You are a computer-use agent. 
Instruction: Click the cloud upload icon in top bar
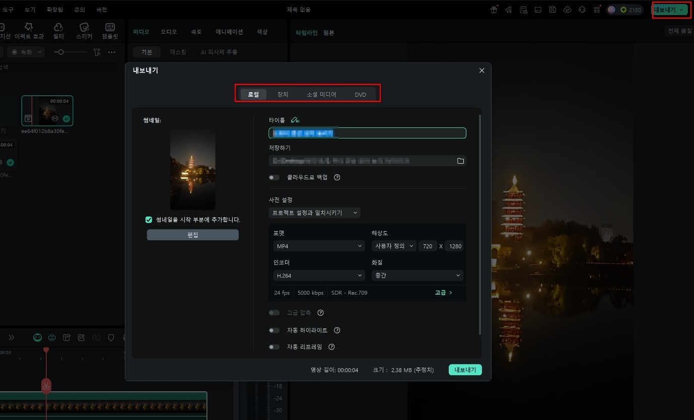(567, 10)
